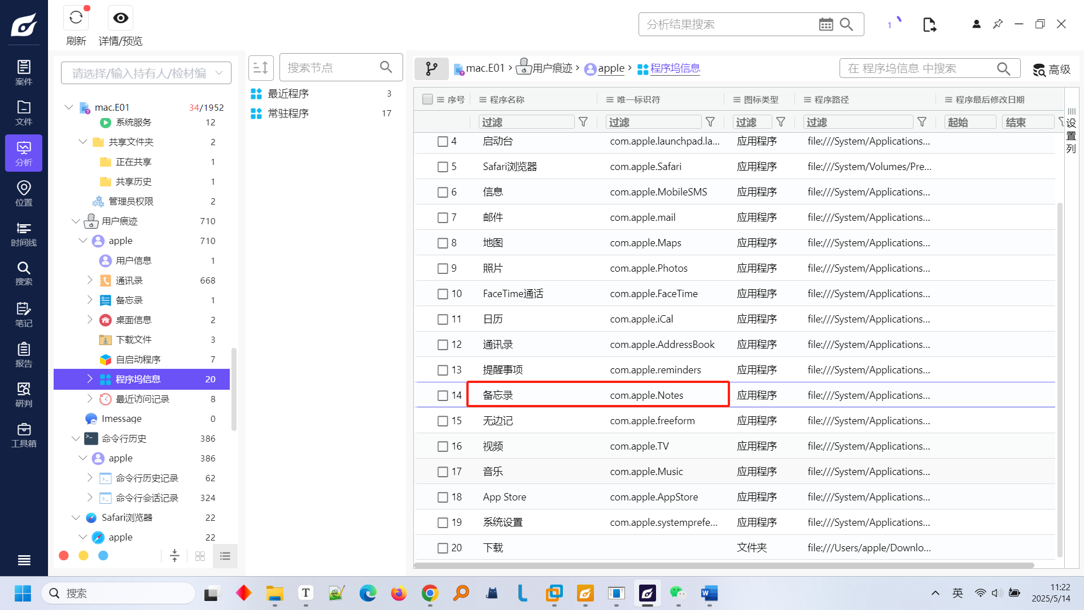Click the yellow color tag dot
Image resolution: width=1084 pixels, height=610 pixels.
84,556
